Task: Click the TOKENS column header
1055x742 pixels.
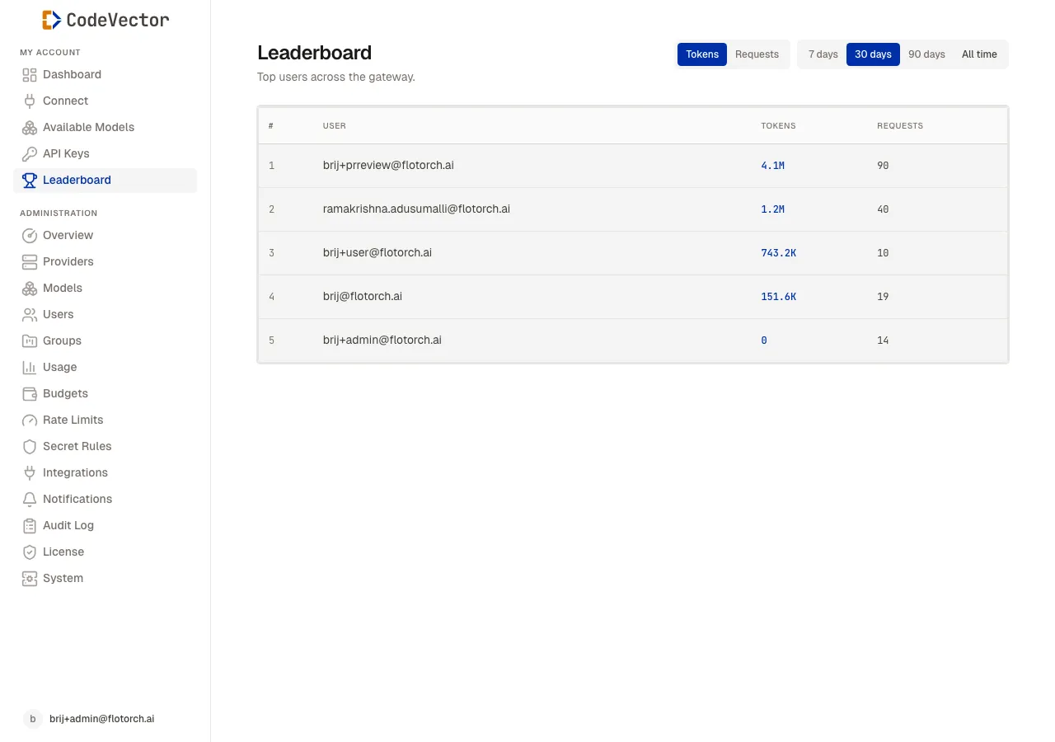Action: (x=779, y=126)
